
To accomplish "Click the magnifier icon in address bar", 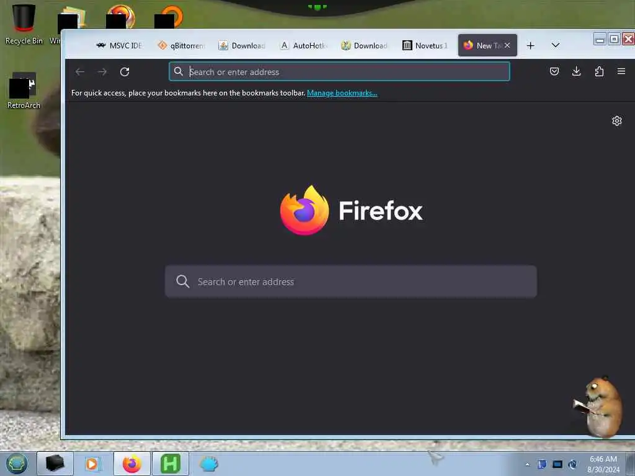I will [179, 72].
